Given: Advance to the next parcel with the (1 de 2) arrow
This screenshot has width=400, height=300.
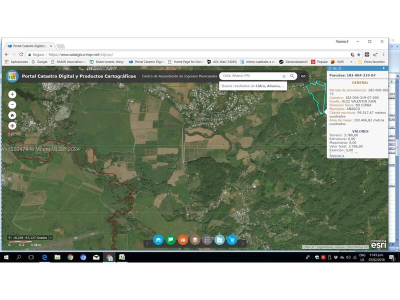Looking at the screenshot, I should click(383, 68).
